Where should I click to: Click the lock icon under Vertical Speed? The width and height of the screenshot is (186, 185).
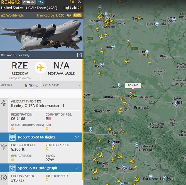click(47, 149)
